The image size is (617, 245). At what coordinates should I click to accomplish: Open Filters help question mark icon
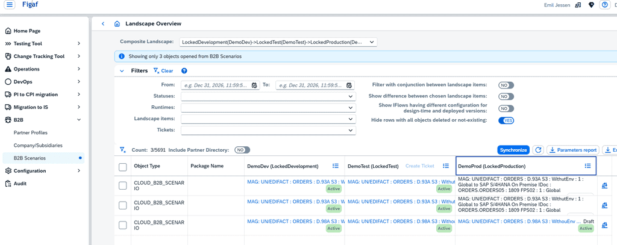click(x=184, y=71)
